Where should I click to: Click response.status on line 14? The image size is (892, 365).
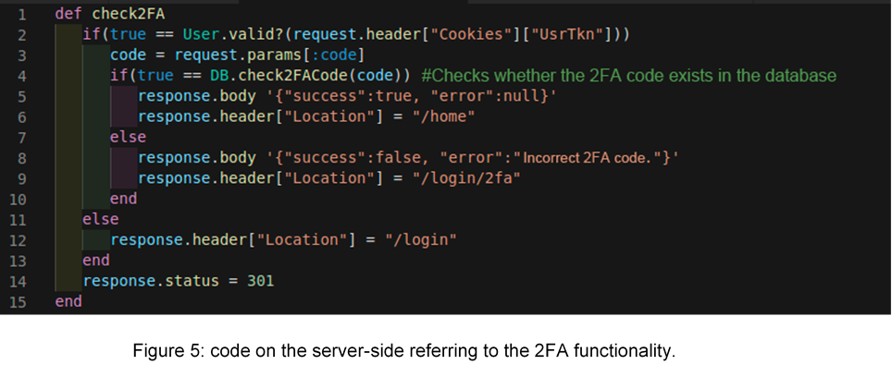point(151,281)
